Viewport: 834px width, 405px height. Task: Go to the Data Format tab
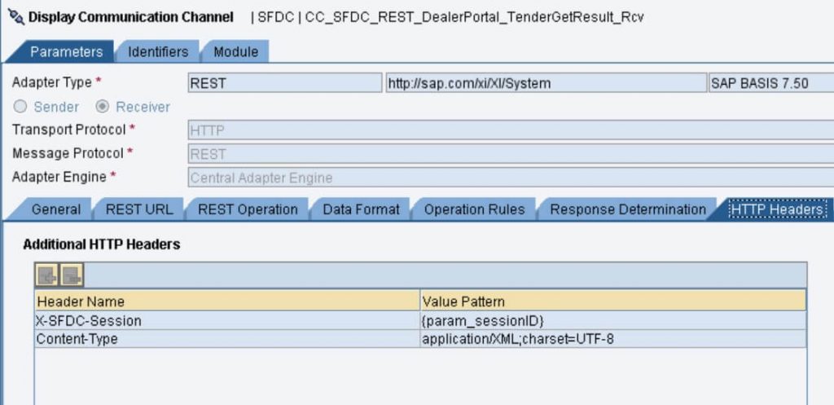point(361,209)
